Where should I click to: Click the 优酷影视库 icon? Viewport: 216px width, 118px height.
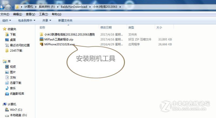7,94
